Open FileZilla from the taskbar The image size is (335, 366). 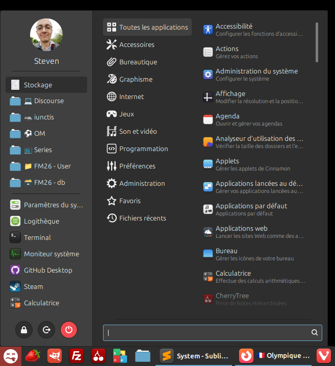(76, 355)
